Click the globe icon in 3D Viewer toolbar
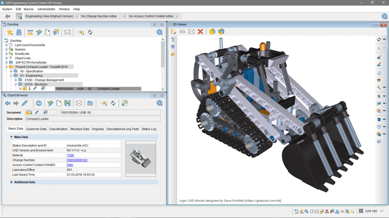Image resolution: width=389 pixels, height=218 pixels. pyautogui.click(x=221, y=31)
